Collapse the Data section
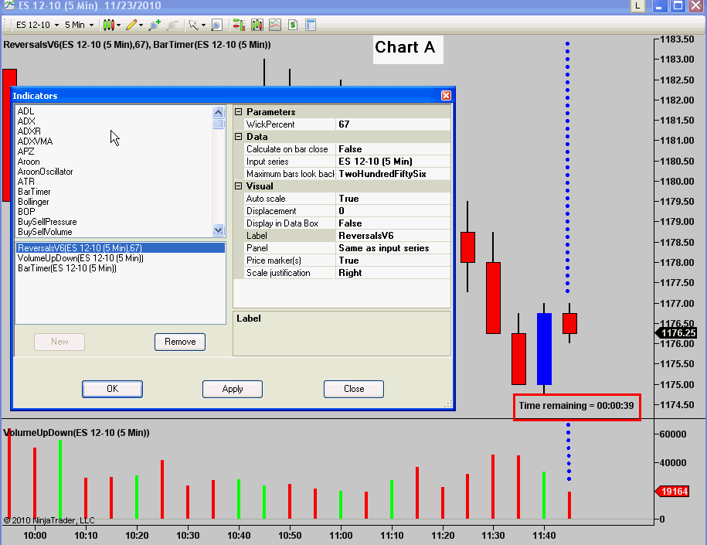This screenshot has height=545, width=707. [x=239, y=137]
